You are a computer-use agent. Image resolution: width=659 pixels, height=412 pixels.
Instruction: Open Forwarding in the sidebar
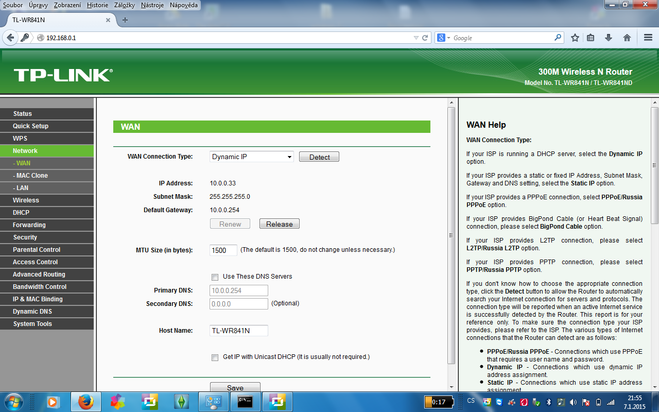[47, 225]
